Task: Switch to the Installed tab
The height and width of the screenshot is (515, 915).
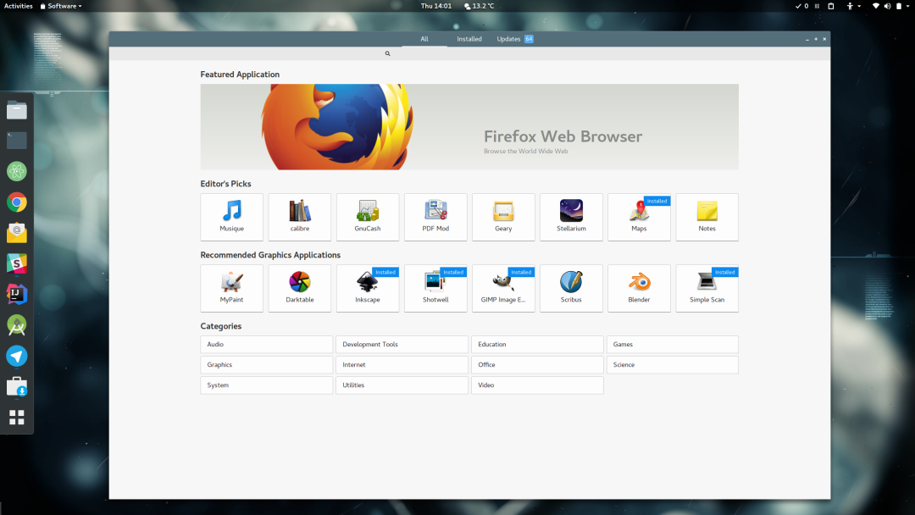Action: pyautogui.click(x=469, y=39)
